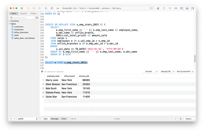Viewport: 204px width, 132px height.
Task: Click the CREATE OR REPLACE VIEW line
Action: [75, 25]
